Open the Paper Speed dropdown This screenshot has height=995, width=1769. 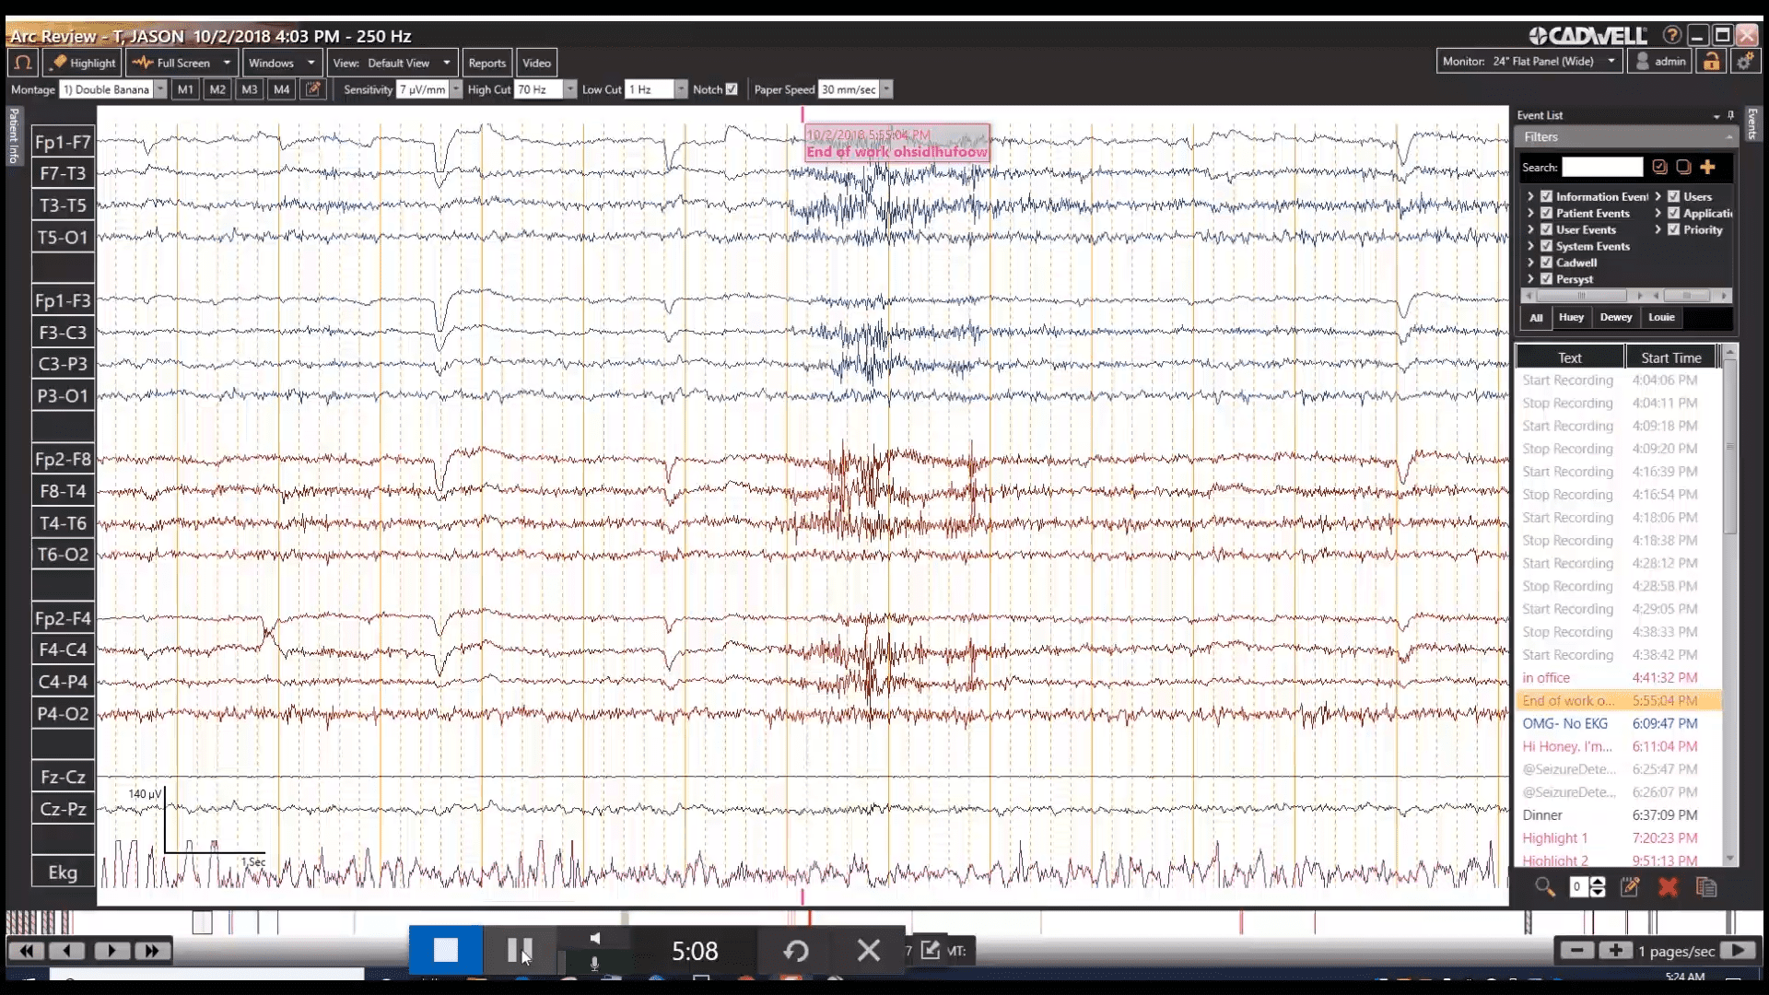click(x=886, y=89)
